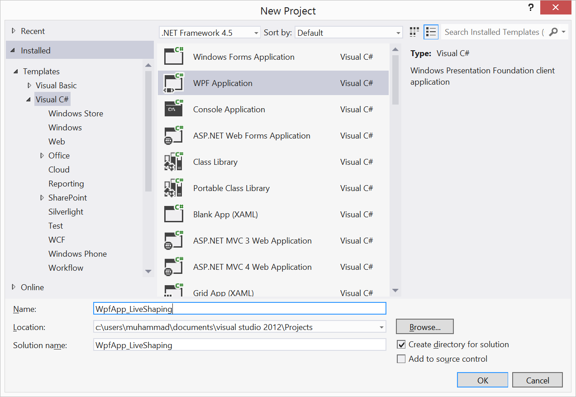This screenshot has width=576, height=397.
Task: Select the Portable Class Library icon
Action: 174,188
